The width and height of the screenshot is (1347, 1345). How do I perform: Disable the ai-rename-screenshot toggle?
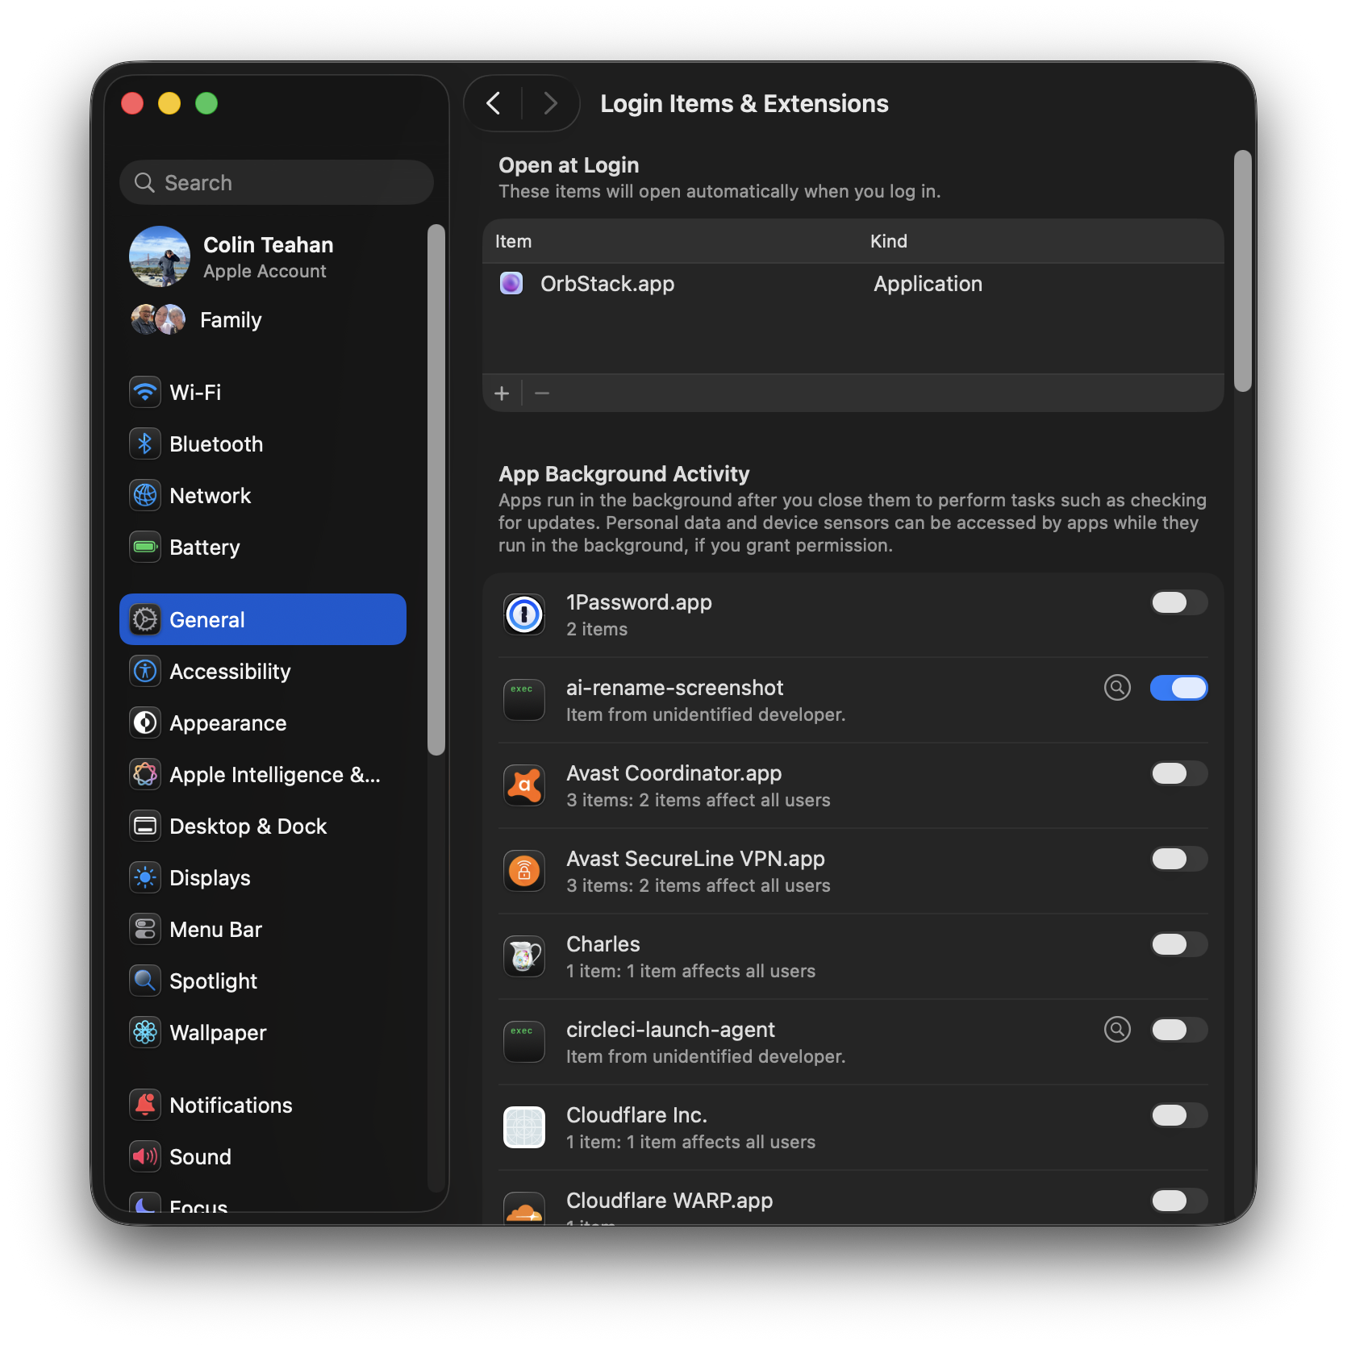[1179, 688]
